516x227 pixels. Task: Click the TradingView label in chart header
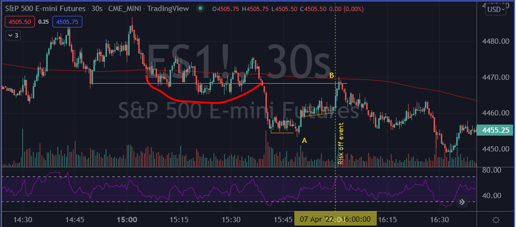169,9
